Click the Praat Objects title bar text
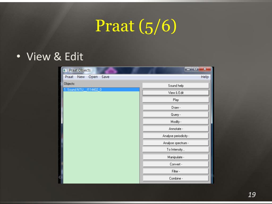Image resolution: width=272 pixels, height=204 pixels. coord(80,70)
